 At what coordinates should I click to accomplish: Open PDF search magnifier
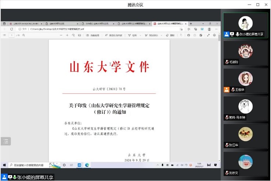click(x=24, y=35)
